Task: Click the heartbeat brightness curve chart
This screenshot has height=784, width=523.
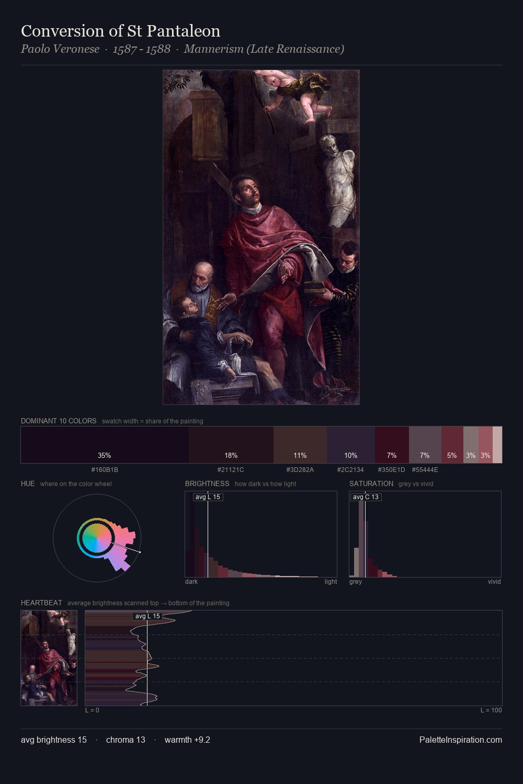Action: (x=293, y=658)
